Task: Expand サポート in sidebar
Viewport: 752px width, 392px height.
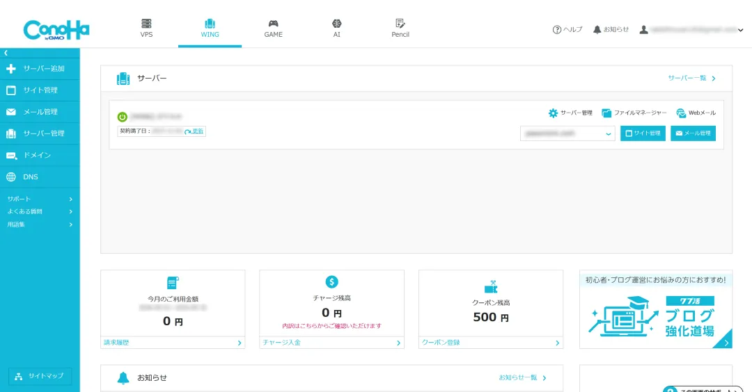Action: [40, 199]
